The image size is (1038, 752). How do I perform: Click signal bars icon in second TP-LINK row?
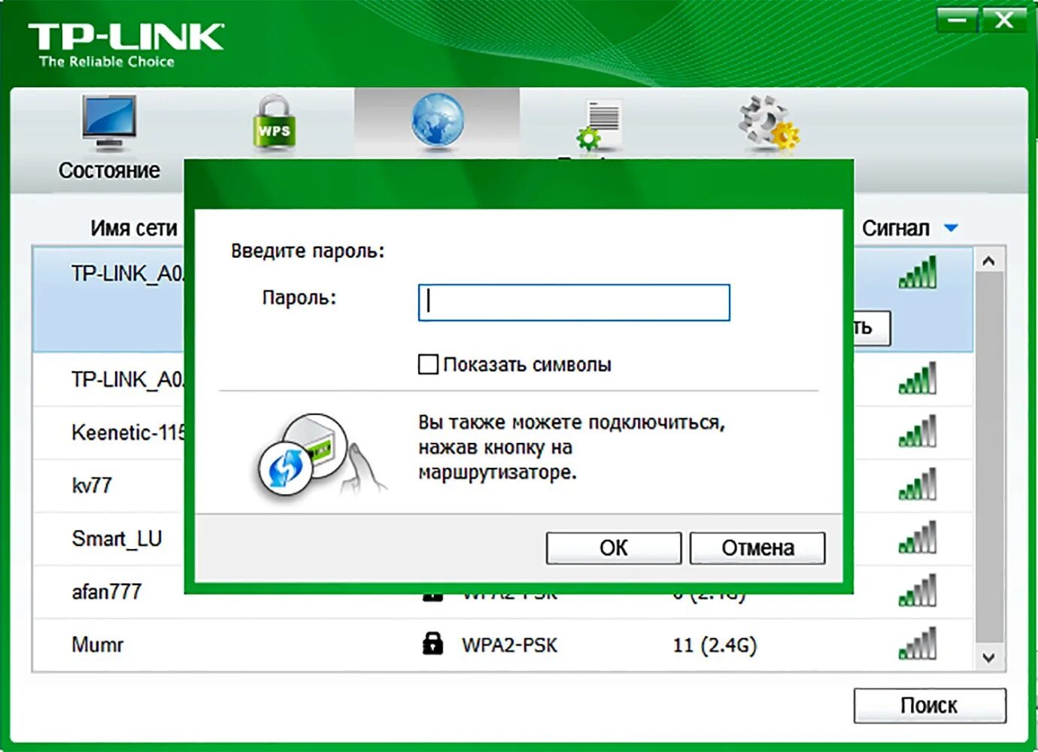[x=918, y=378]
